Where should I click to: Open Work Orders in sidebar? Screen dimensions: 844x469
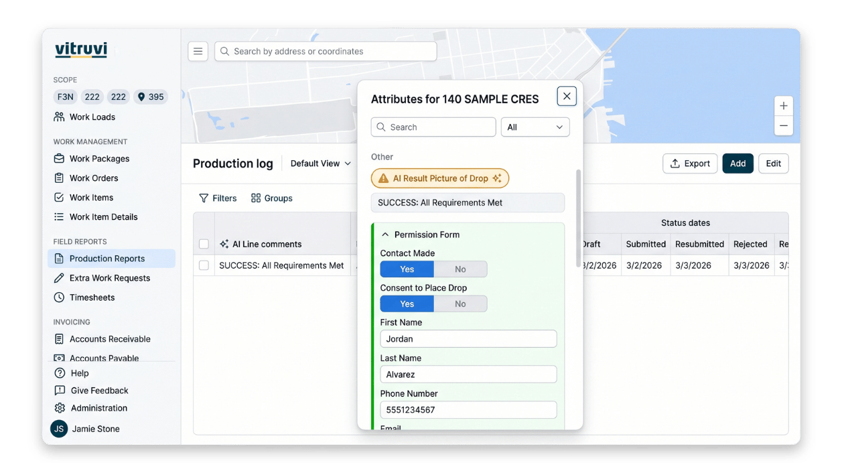tap(94, 178)
